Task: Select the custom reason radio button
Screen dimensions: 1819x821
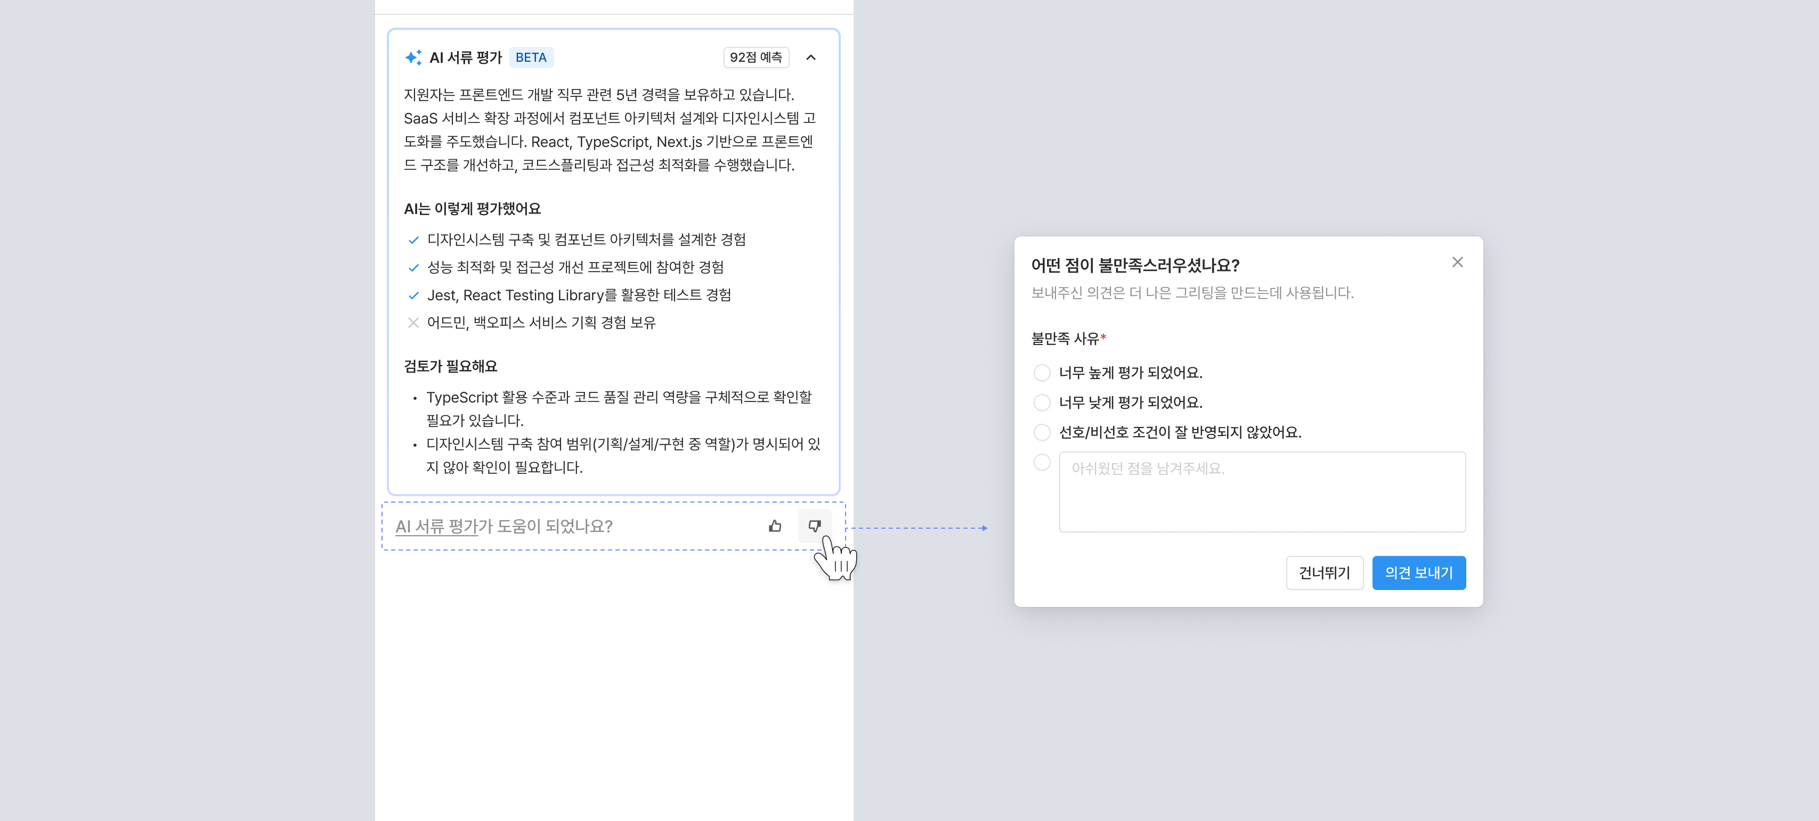Action: point(1042,462)
